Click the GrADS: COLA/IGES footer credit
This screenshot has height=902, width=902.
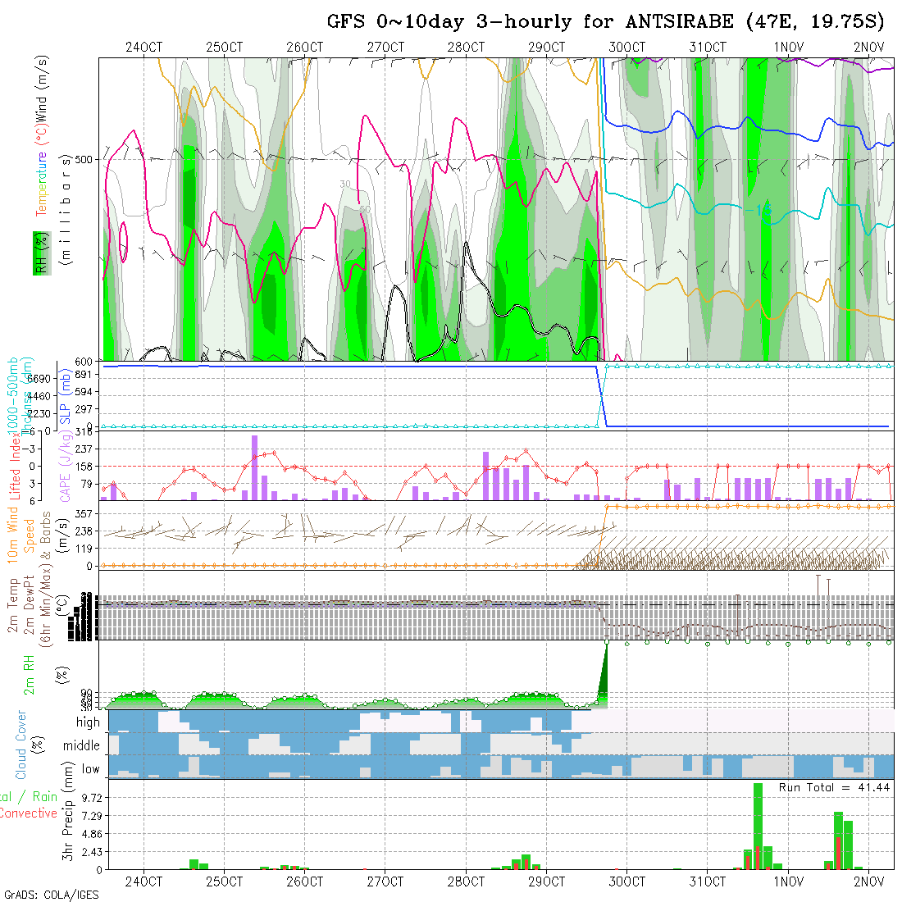tap(51, 895)
